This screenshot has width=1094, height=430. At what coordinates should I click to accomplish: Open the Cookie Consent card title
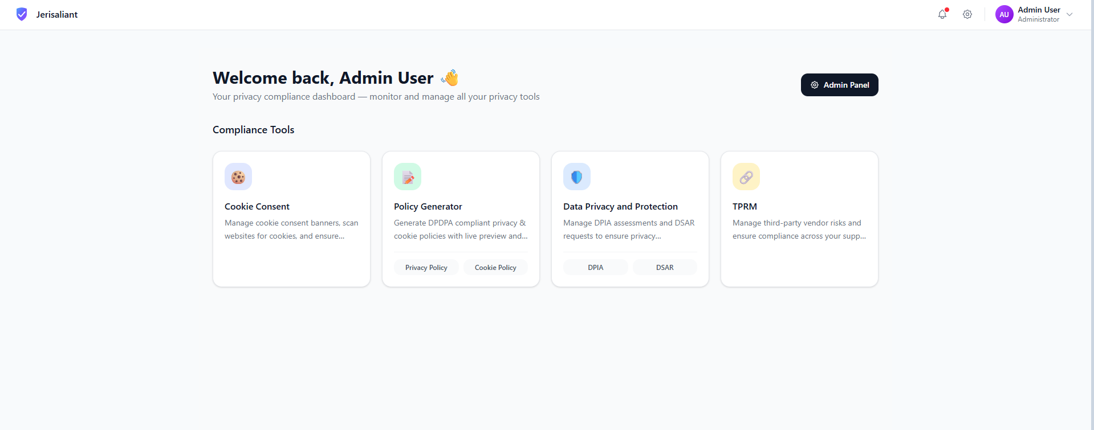click(x=257, y=206)
